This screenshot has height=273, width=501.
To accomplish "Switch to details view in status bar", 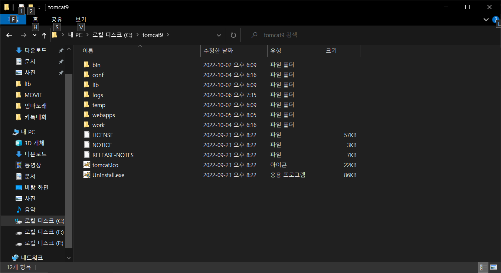I will click(x=484, y=267).
